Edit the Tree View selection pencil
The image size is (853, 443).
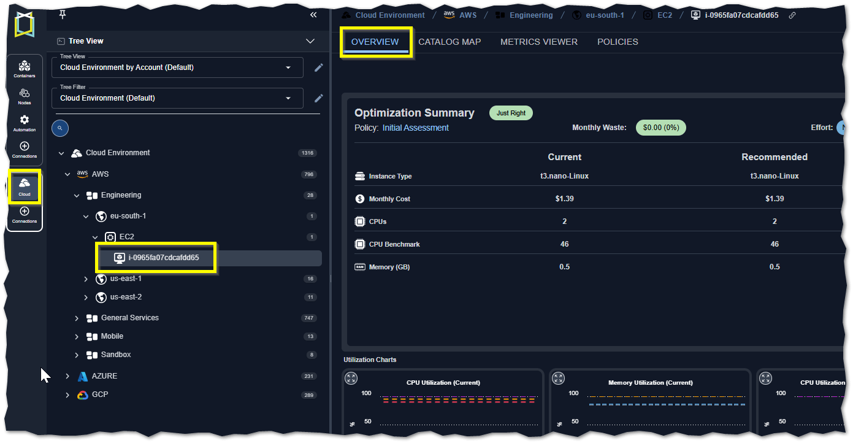point(318,67)
